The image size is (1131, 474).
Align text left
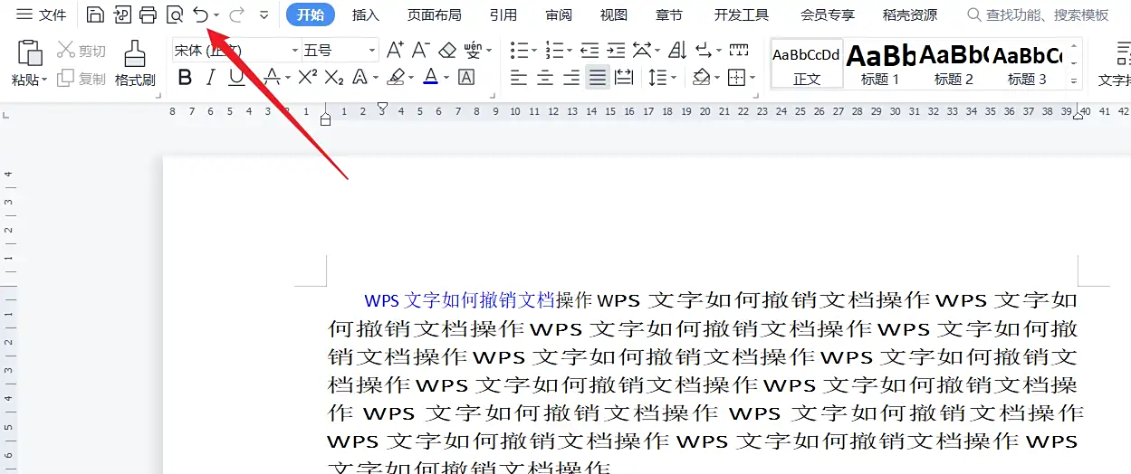point(519,78)
